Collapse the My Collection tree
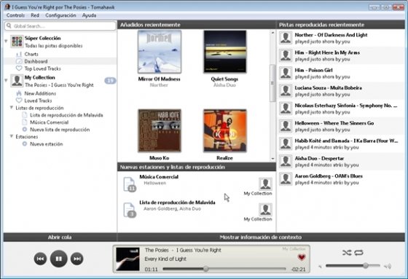 click(6, 80)
